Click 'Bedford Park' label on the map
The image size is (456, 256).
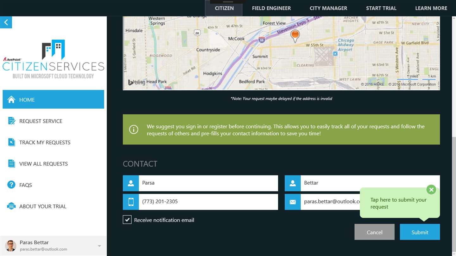(252, 82)
